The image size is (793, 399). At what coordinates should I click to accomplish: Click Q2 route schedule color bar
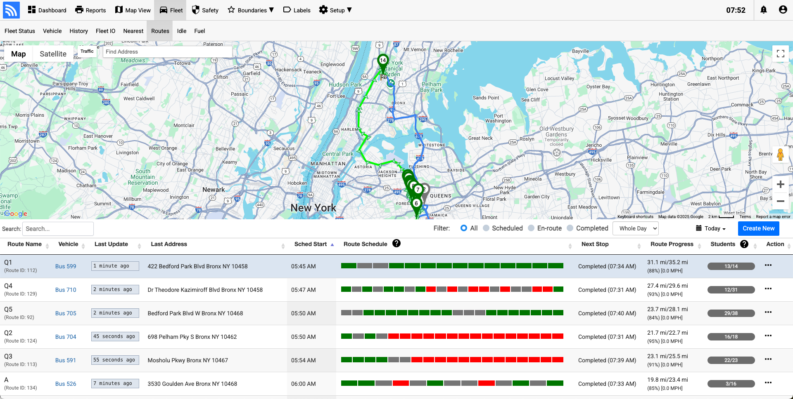tap(452, 336)
